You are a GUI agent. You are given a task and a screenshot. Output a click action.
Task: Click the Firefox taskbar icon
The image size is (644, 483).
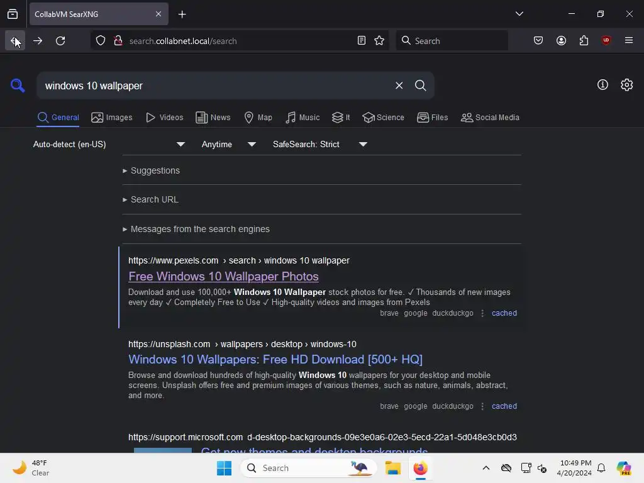point(420,468)
